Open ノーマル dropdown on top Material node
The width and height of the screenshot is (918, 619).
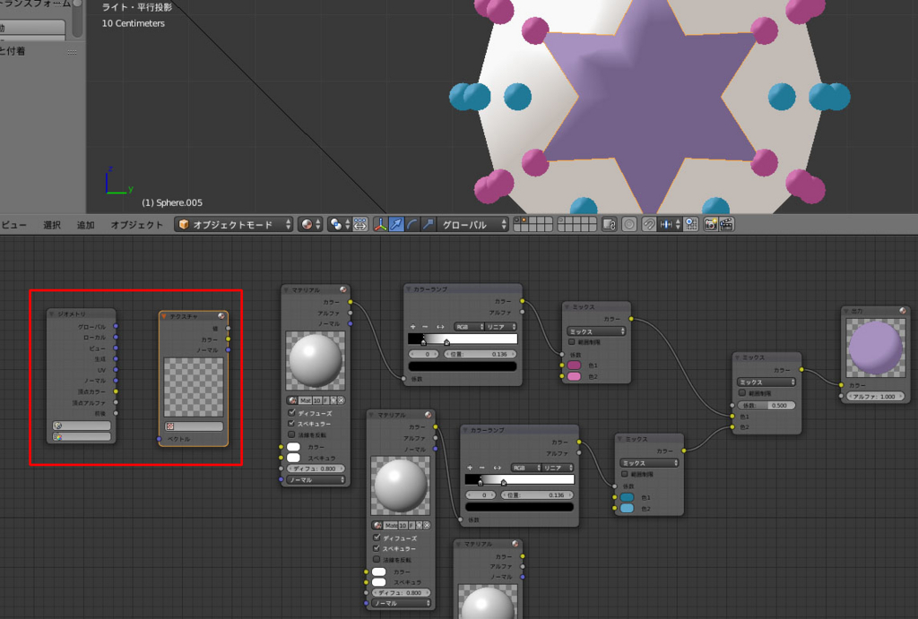316,480
